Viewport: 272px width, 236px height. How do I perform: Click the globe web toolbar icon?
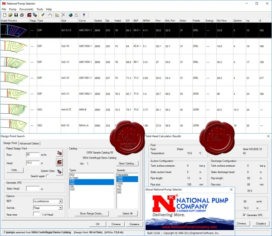71,15
